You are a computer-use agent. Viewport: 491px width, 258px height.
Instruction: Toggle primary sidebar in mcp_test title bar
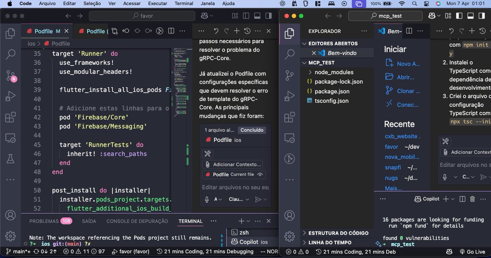pyautogui.click(x=459, y=16)
